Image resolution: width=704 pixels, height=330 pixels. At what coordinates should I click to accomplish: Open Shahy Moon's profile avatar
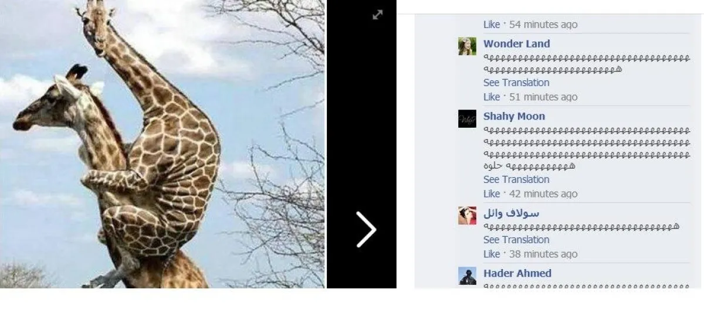(x=467, y=119)
